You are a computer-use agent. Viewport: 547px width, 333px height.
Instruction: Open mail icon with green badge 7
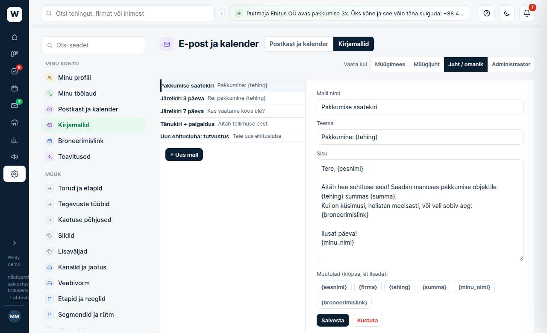point(15,105)
